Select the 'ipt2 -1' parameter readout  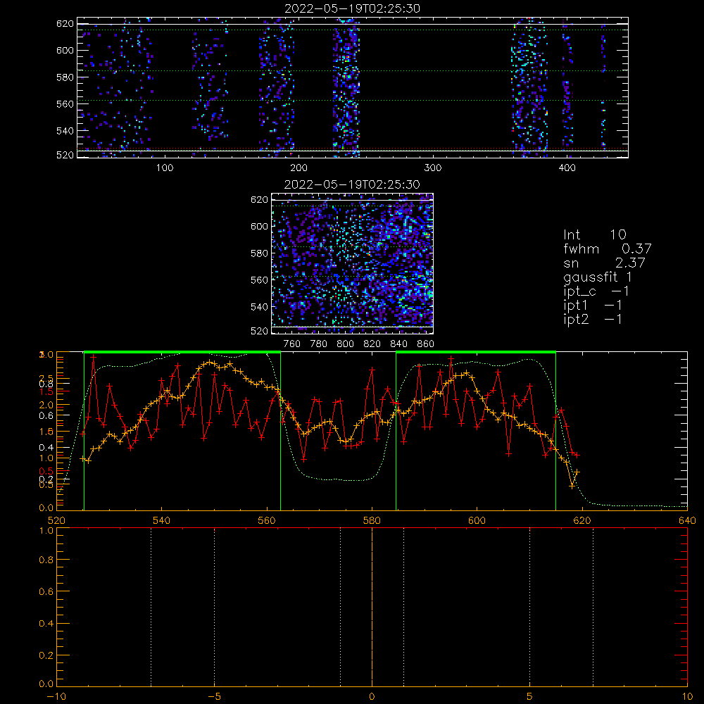point(593,319)
